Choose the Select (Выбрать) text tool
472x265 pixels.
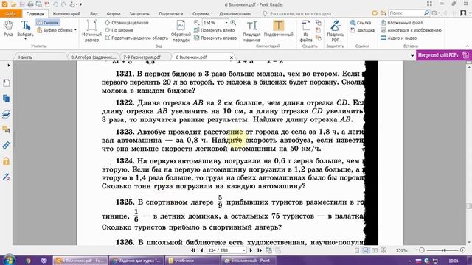pos(25,29)
